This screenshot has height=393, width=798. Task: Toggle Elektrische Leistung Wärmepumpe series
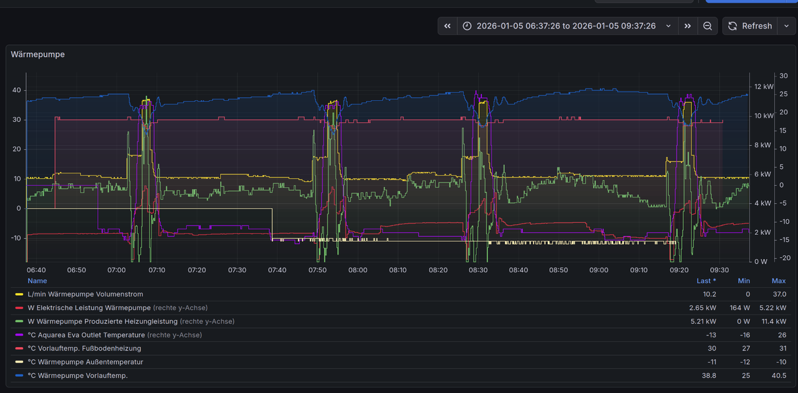[x=89, y=308]
